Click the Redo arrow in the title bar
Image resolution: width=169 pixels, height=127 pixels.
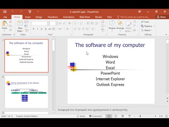click(x=21, y=12)
